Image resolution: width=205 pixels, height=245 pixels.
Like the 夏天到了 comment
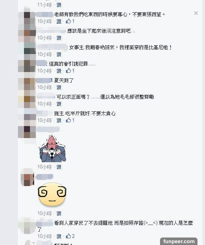point(59,87)
